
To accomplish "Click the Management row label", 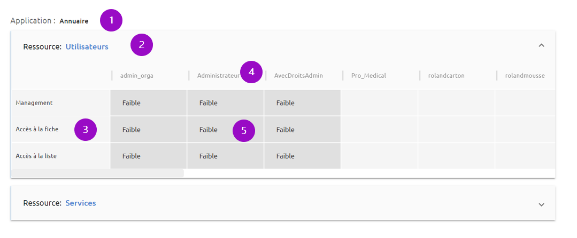I will click(34, 103).
